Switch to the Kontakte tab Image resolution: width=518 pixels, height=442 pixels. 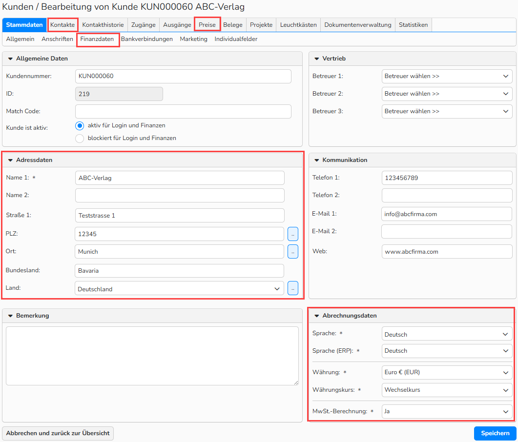click(62, 25)
